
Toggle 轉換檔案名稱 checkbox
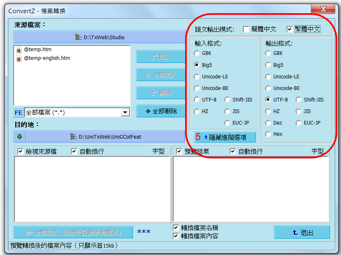[x=176, y=228]
